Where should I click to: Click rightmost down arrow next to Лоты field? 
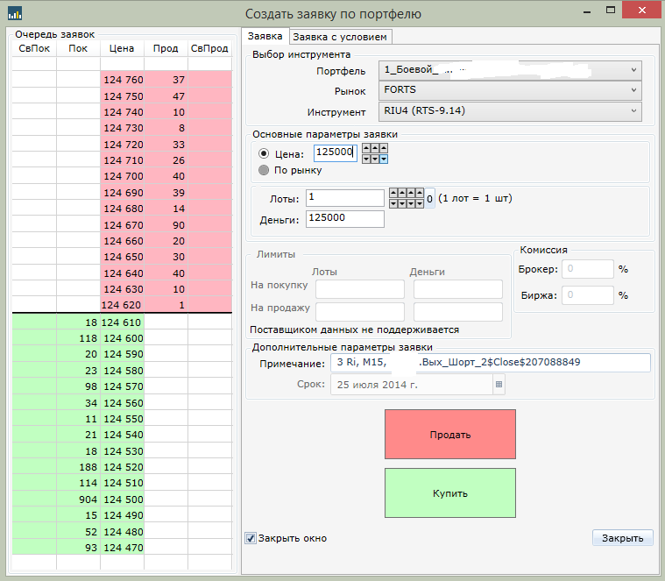(420, 203)
